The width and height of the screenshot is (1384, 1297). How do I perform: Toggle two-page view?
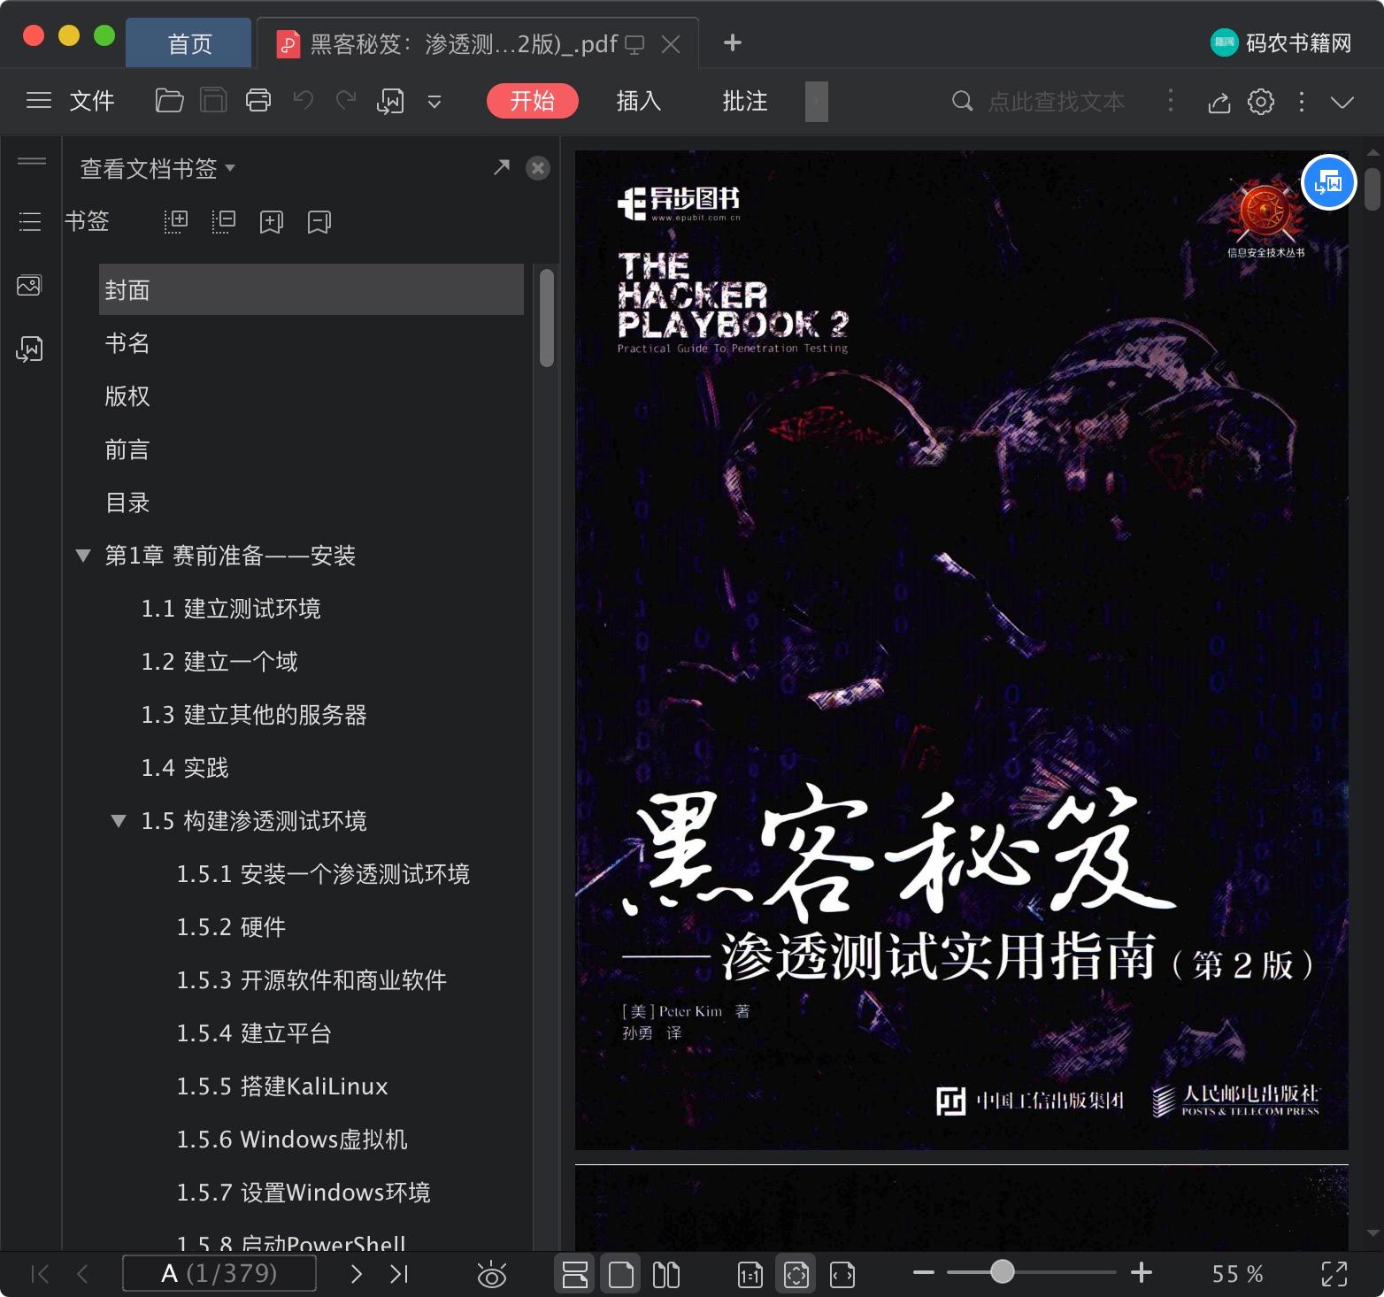(666, 1274)
